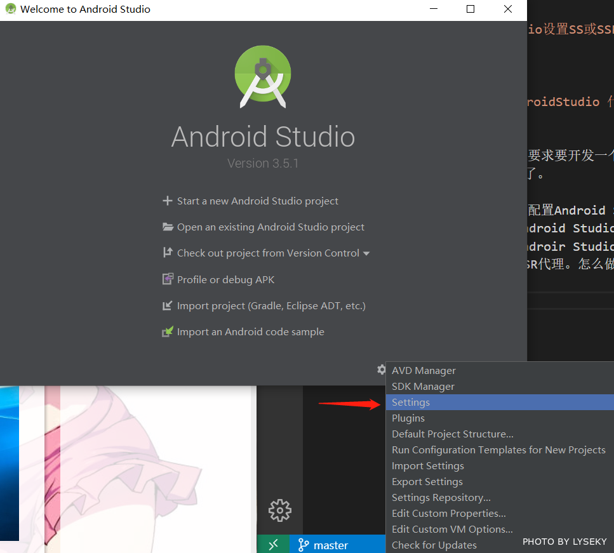
Task: Select Edit Custom VM Options... entry
Action: (500, 529)
